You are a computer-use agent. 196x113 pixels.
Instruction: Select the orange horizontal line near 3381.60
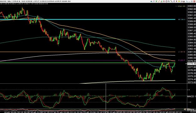[x=87, y=52]
